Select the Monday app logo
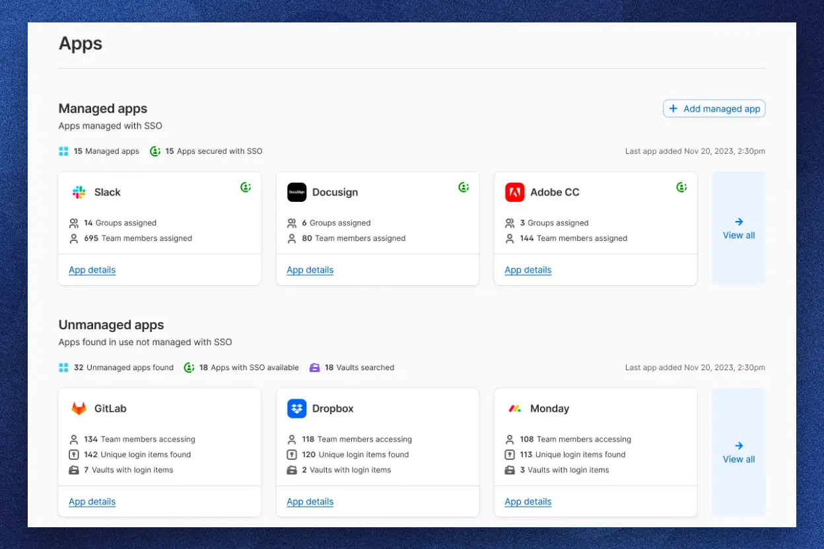The height and width of the screenshot is (549, 824). click(514, 408)
